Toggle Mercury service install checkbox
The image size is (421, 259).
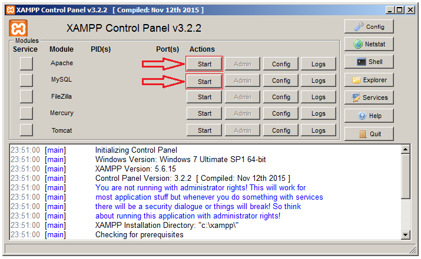[x=26, y=113]
